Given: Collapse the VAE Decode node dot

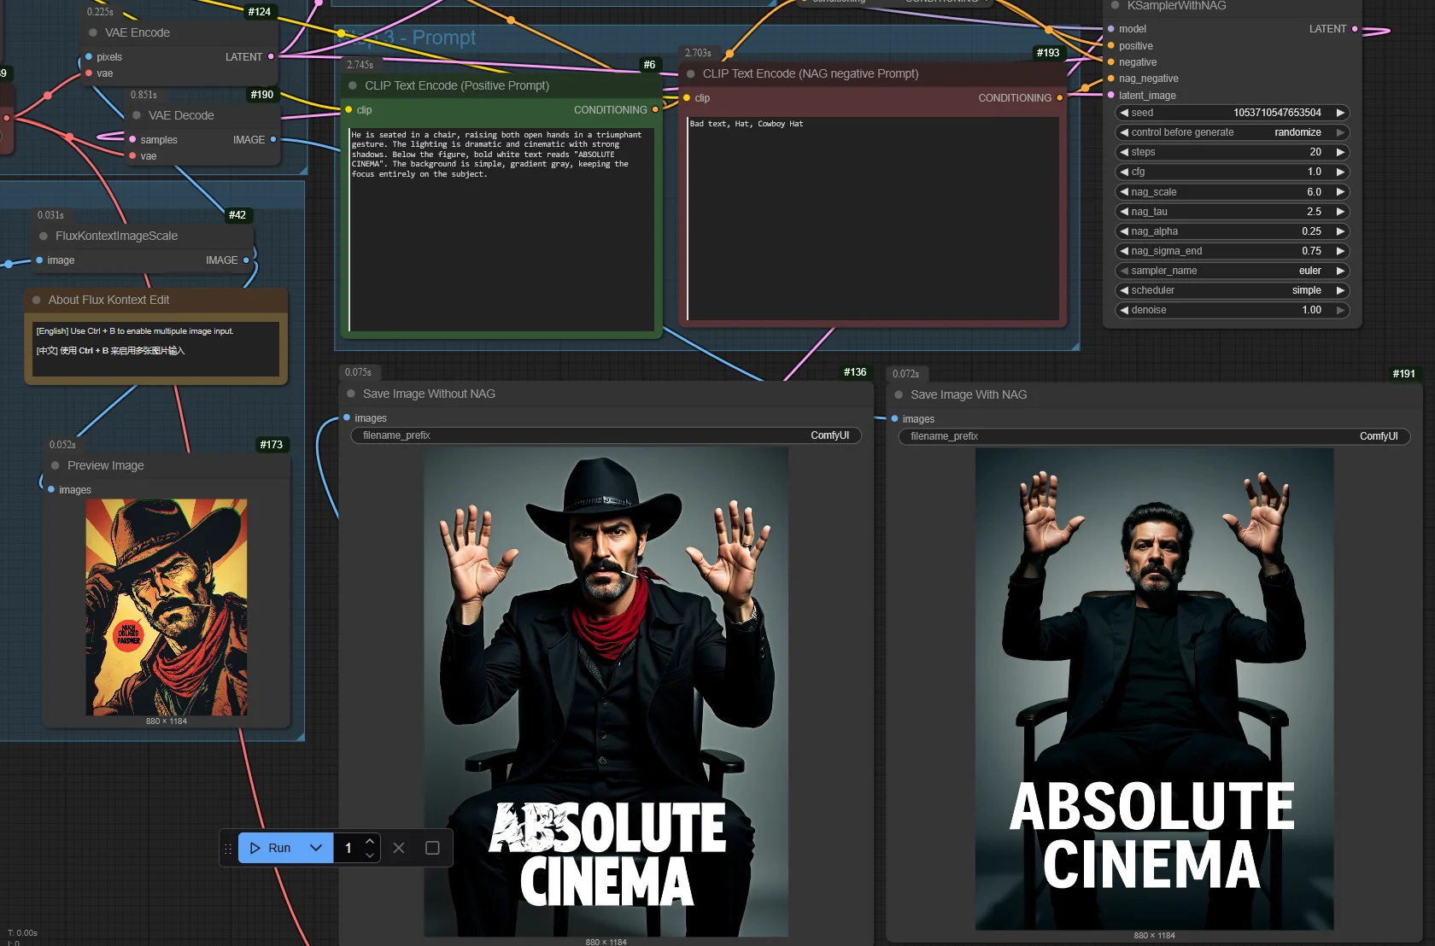Looking at the screenshot, I should coord(136,115).
